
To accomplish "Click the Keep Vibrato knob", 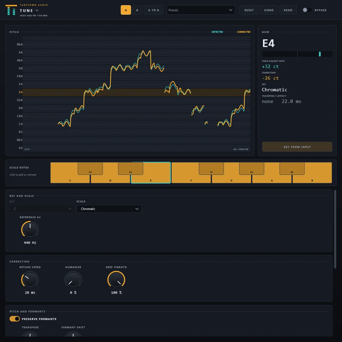I will pos(116,279).
